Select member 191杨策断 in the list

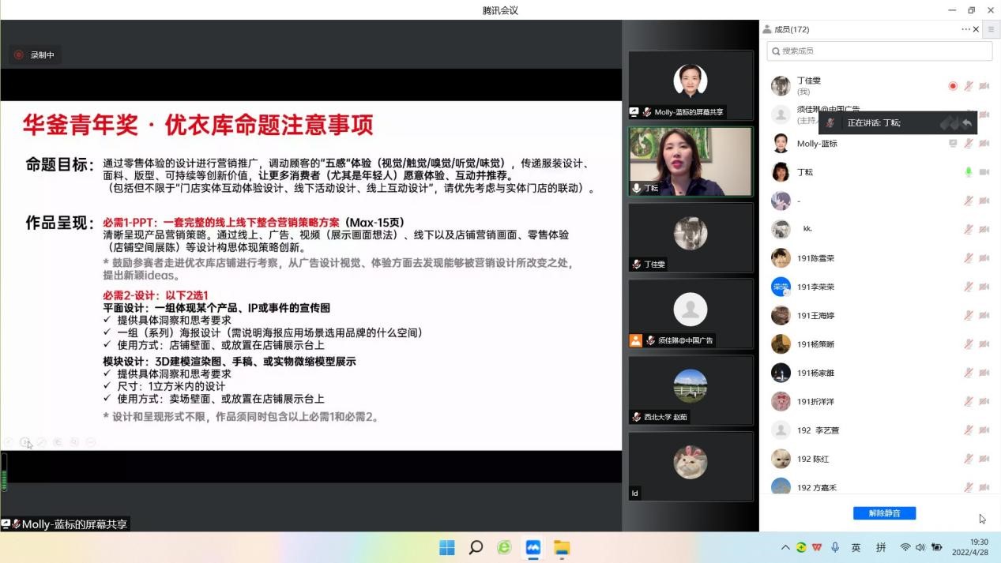879,344
